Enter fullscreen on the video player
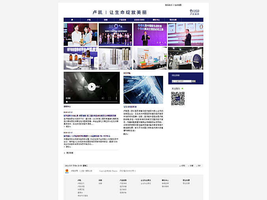This screenshot has height=200, width=267. pos(110,98)
